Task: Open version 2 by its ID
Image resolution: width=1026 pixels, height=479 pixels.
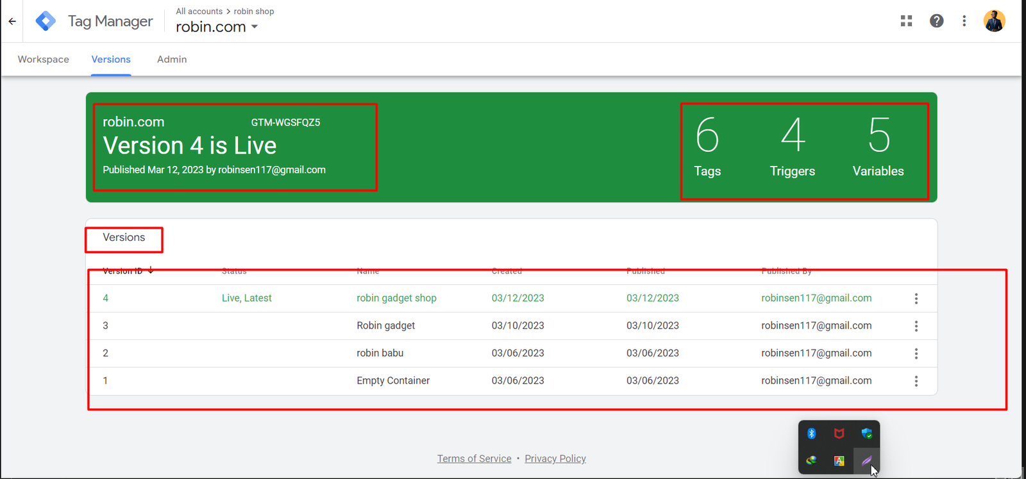Action: coord(106,353)
